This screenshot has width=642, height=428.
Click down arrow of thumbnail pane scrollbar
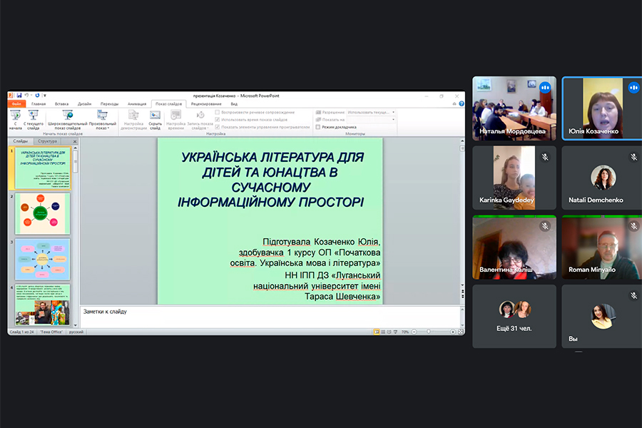tap(76, 325)
